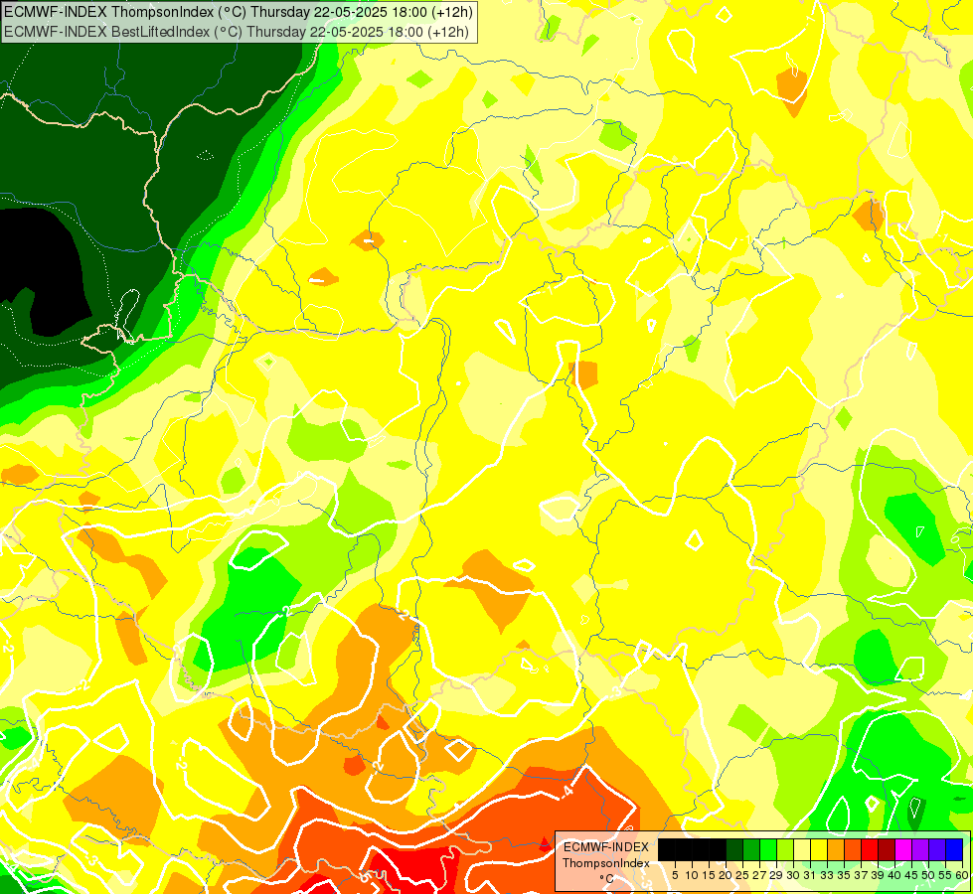Select the magenta 40–45 legend swatch

903,849
